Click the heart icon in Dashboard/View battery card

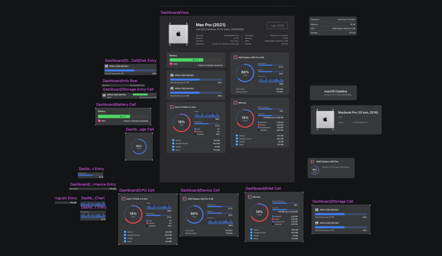[x=171, y=64]
